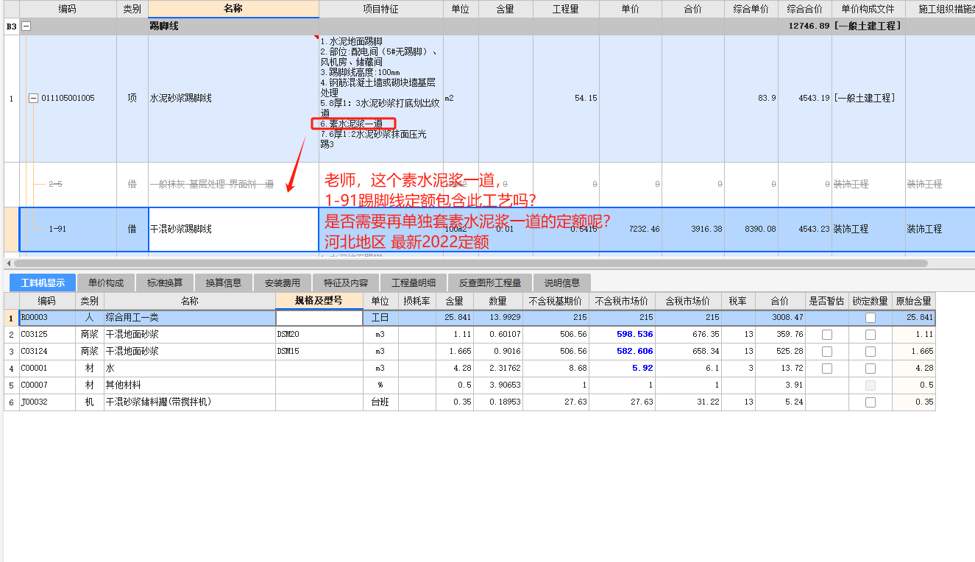Toggle 锁定数量 for C03124 row
The height and width of the screenshot is (562, 975).
pyautogui.click(x=871, y=351)
